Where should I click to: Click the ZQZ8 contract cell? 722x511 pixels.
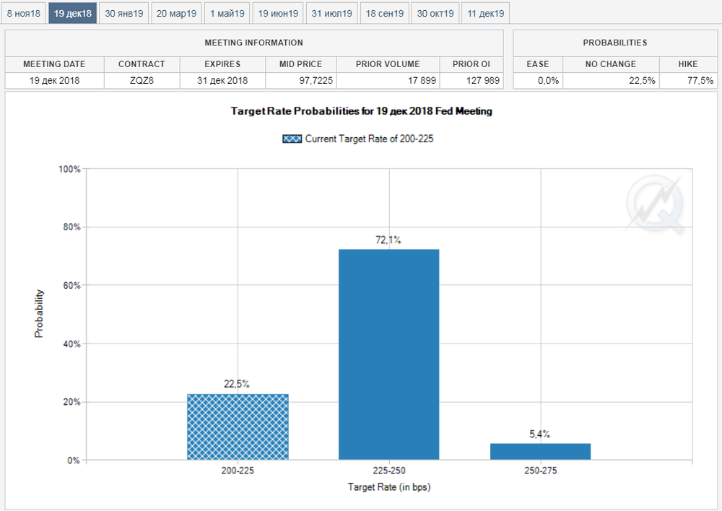(142, 80)
